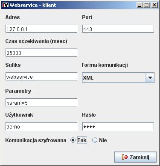This screenshot has width=160, height=166.
Task: Click the Hasło password field
Action: [118, 126]
